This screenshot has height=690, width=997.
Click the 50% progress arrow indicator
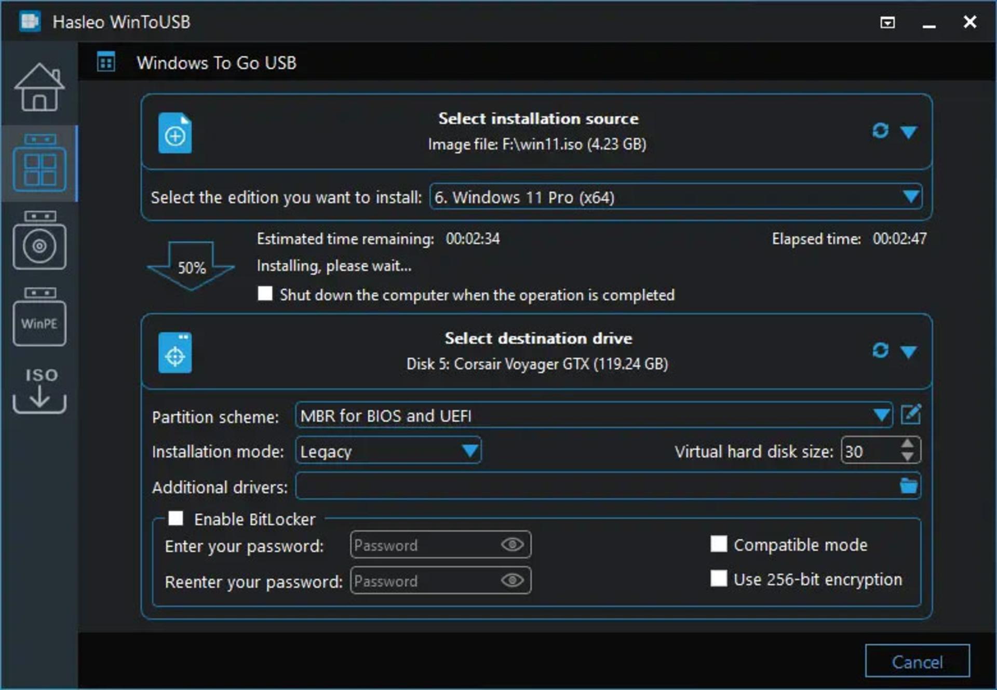point(191,266)
